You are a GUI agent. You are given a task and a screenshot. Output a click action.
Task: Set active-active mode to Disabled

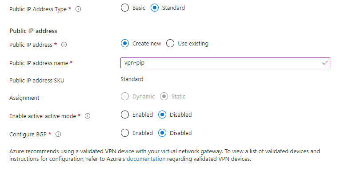click(x=162, y=115)
